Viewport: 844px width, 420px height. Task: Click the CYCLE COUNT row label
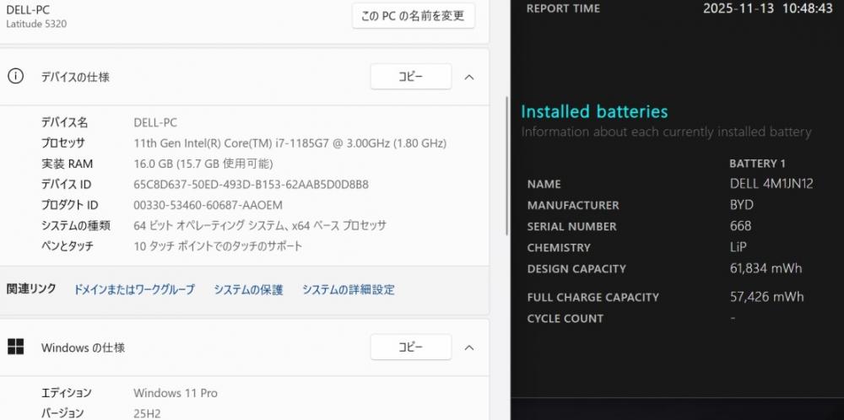point(565,319)
